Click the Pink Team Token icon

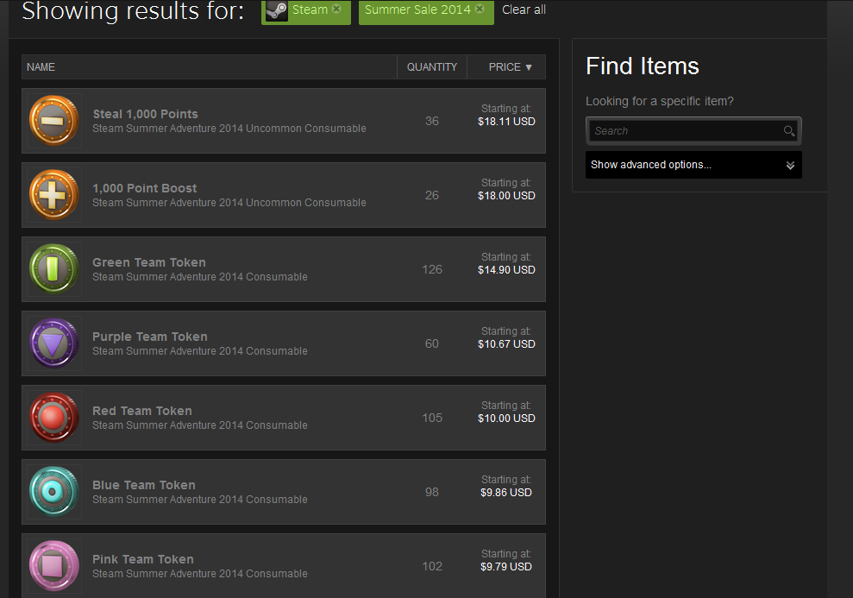tap(53, 566)
